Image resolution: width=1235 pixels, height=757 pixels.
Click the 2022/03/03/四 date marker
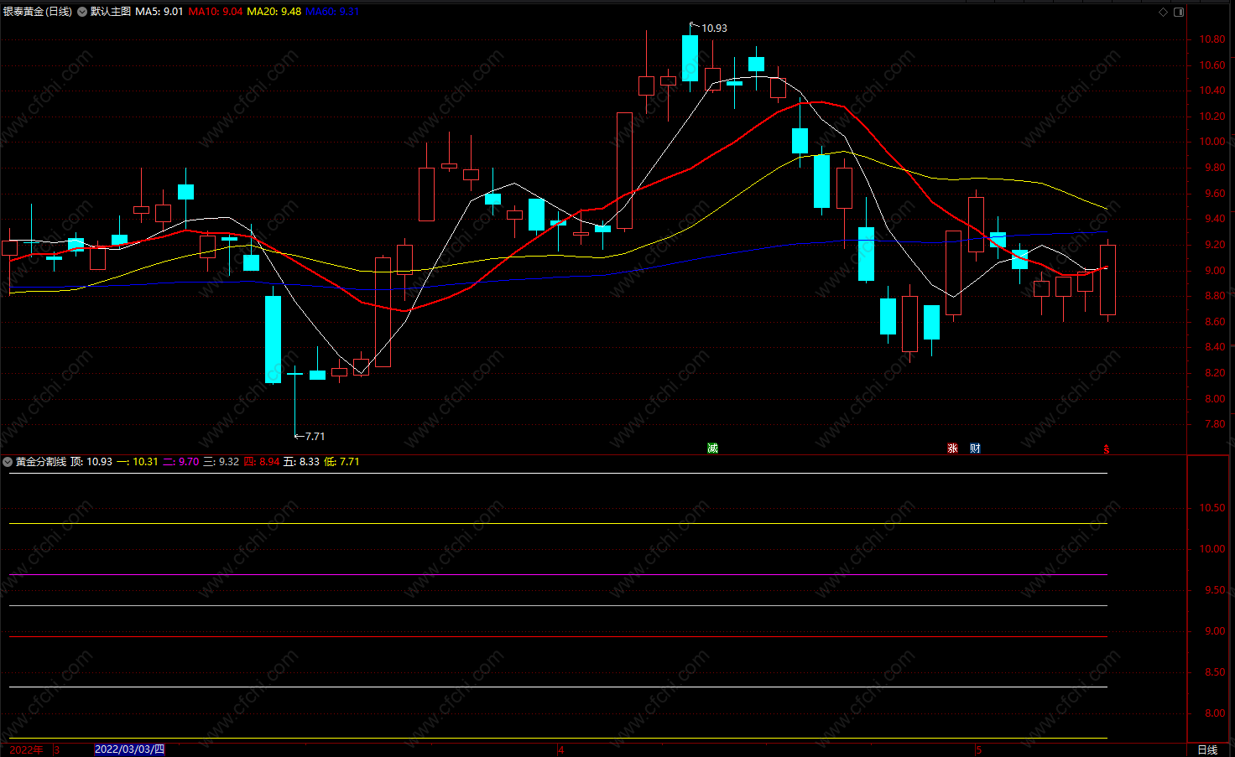pos(130,749)
